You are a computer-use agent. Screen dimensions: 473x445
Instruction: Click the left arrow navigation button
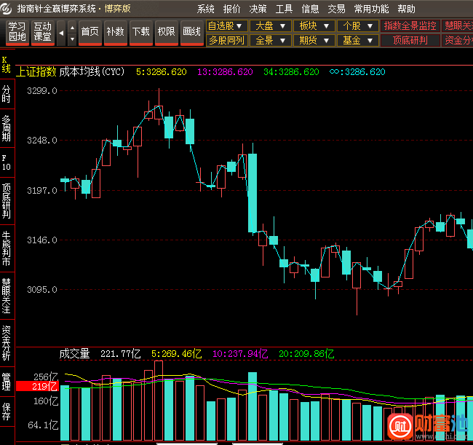61,33
